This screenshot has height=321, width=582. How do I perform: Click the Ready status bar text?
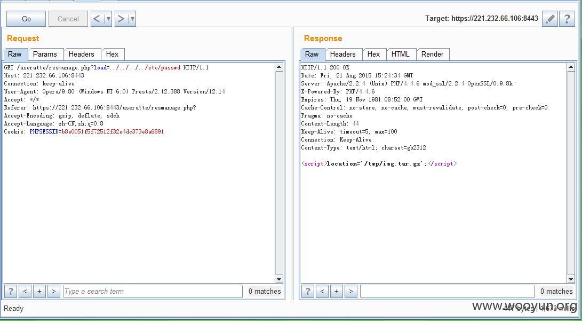pyautogui.click(x=13, y=308)
